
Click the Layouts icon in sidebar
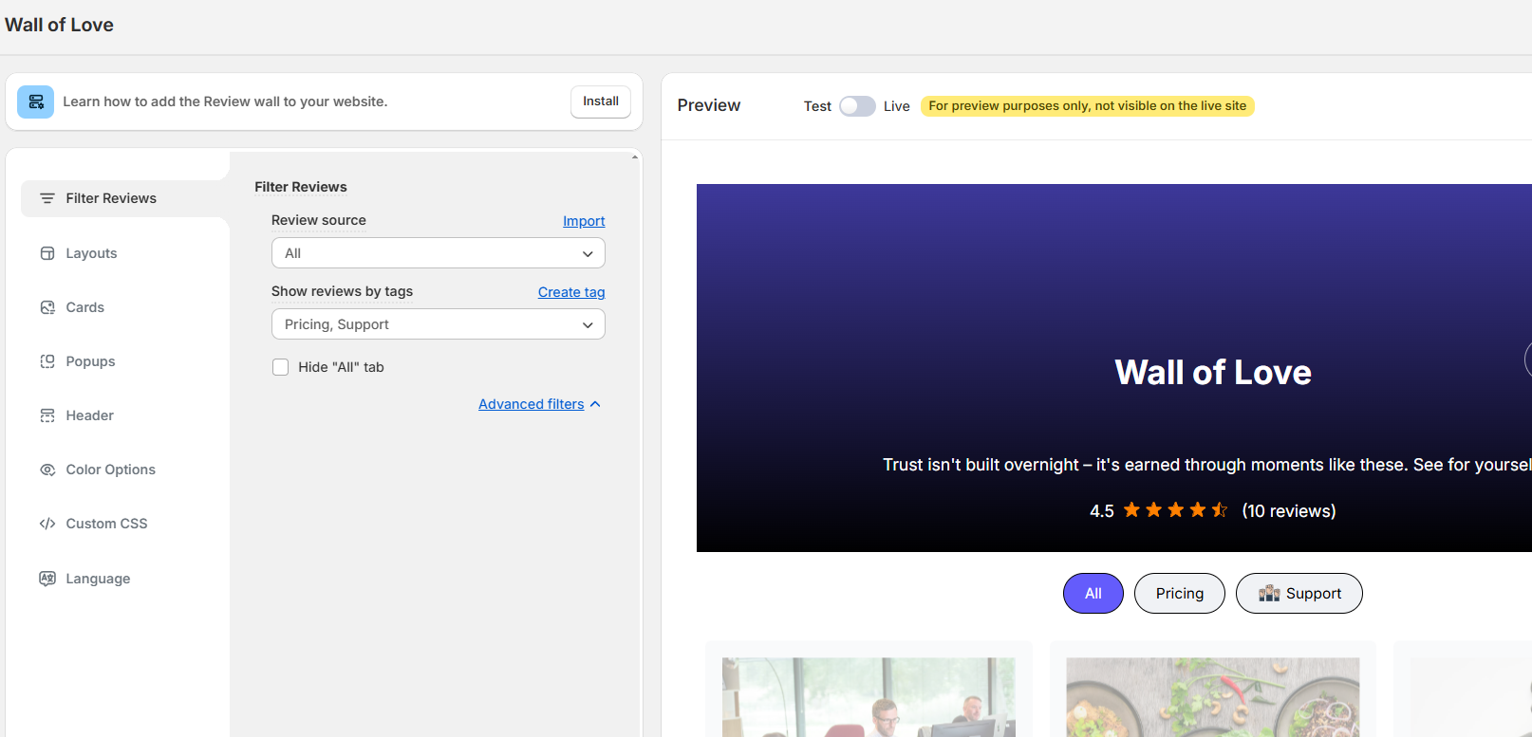click(47, 253)
